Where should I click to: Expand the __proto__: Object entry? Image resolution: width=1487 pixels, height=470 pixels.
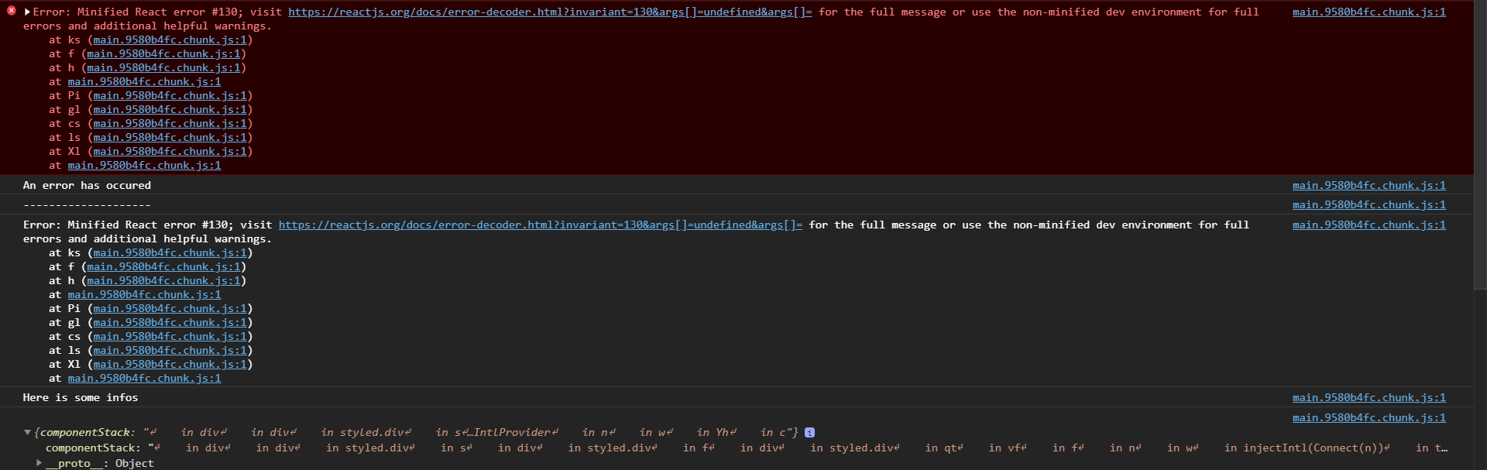pyautogui.click(x=39, y=462)
